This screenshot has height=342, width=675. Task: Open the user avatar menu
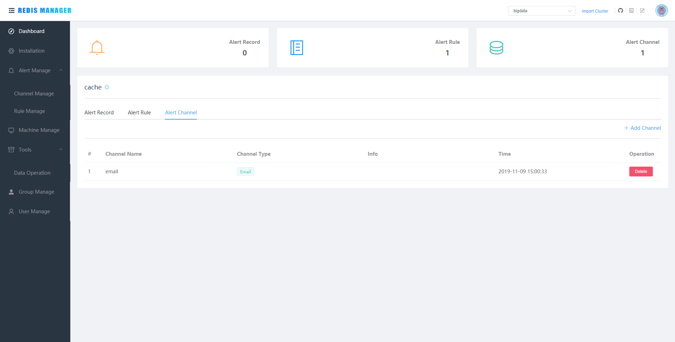point(661,11)
